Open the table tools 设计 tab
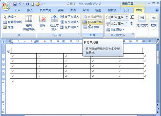This screenshot has width=161, height=116. click(x=127, y=10)
